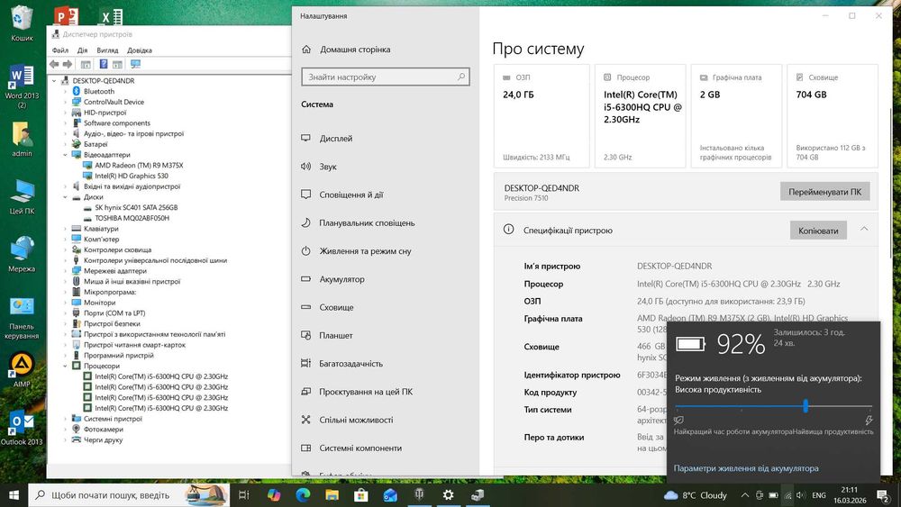Viewport: 901px width, 507px height.
Task: Collapse the Відеоадаптери node in Device Manager
Action: 65,155
